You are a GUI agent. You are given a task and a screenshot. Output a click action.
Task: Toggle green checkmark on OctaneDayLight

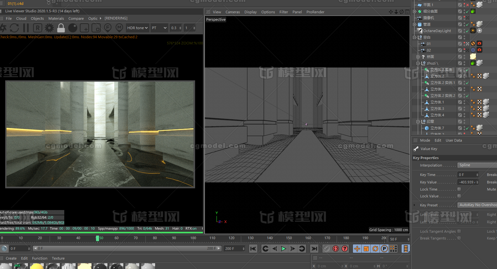[467, 31]
